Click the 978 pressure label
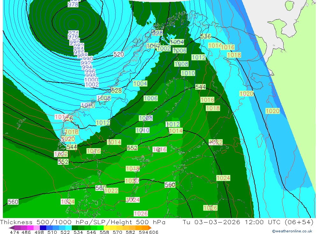 pyautogui.click(x=73, y=4)
